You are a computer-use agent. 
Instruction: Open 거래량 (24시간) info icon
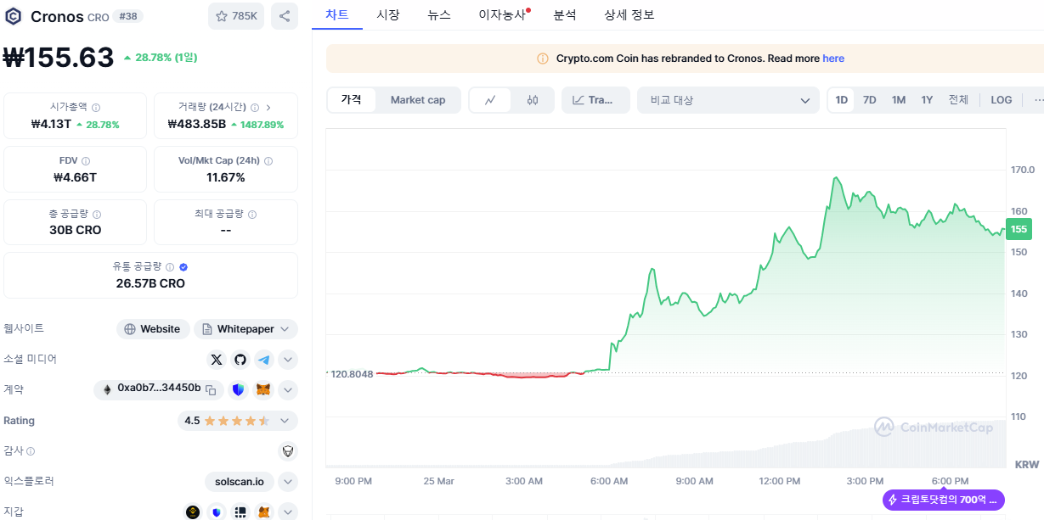(x=256, y=107)
